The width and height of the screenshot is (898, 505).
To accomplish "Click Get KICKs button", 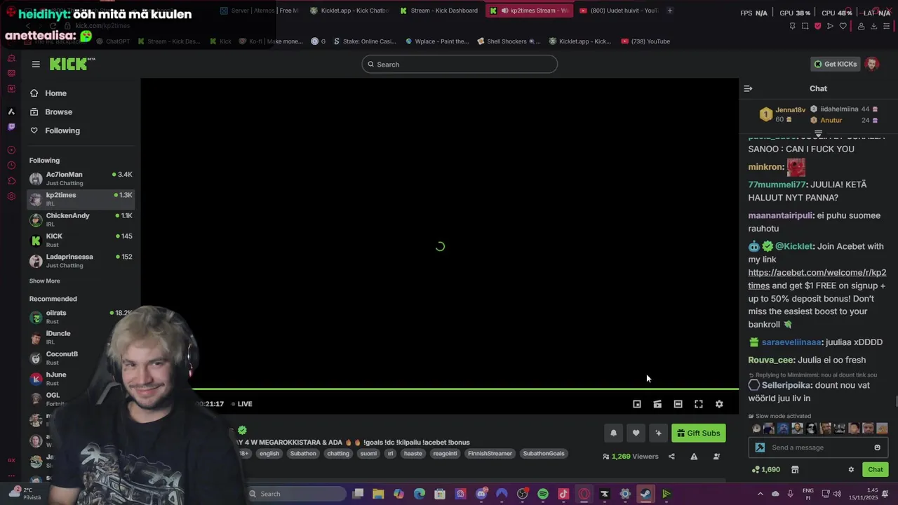I will [835, 64].
